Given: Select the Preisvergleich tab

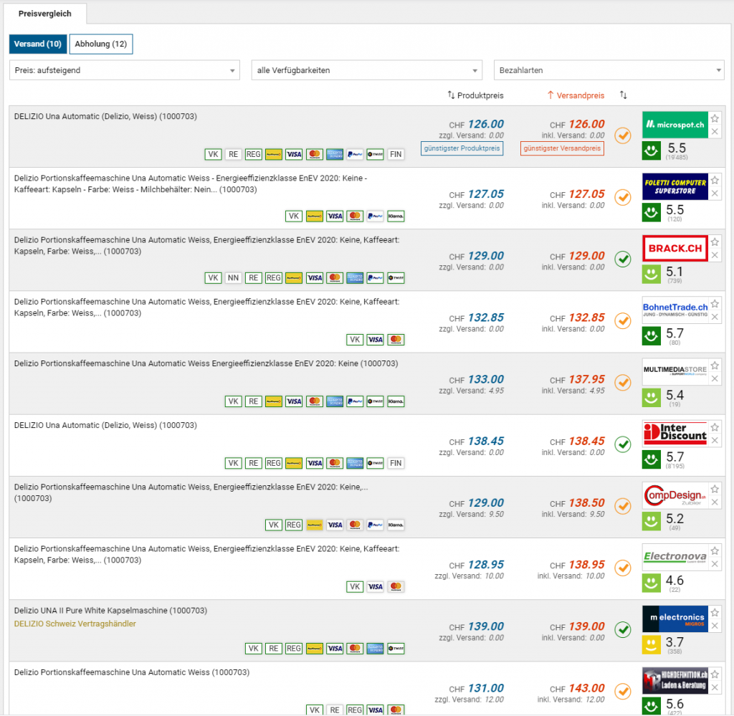Looking at the screenshot, I should 45,14.
